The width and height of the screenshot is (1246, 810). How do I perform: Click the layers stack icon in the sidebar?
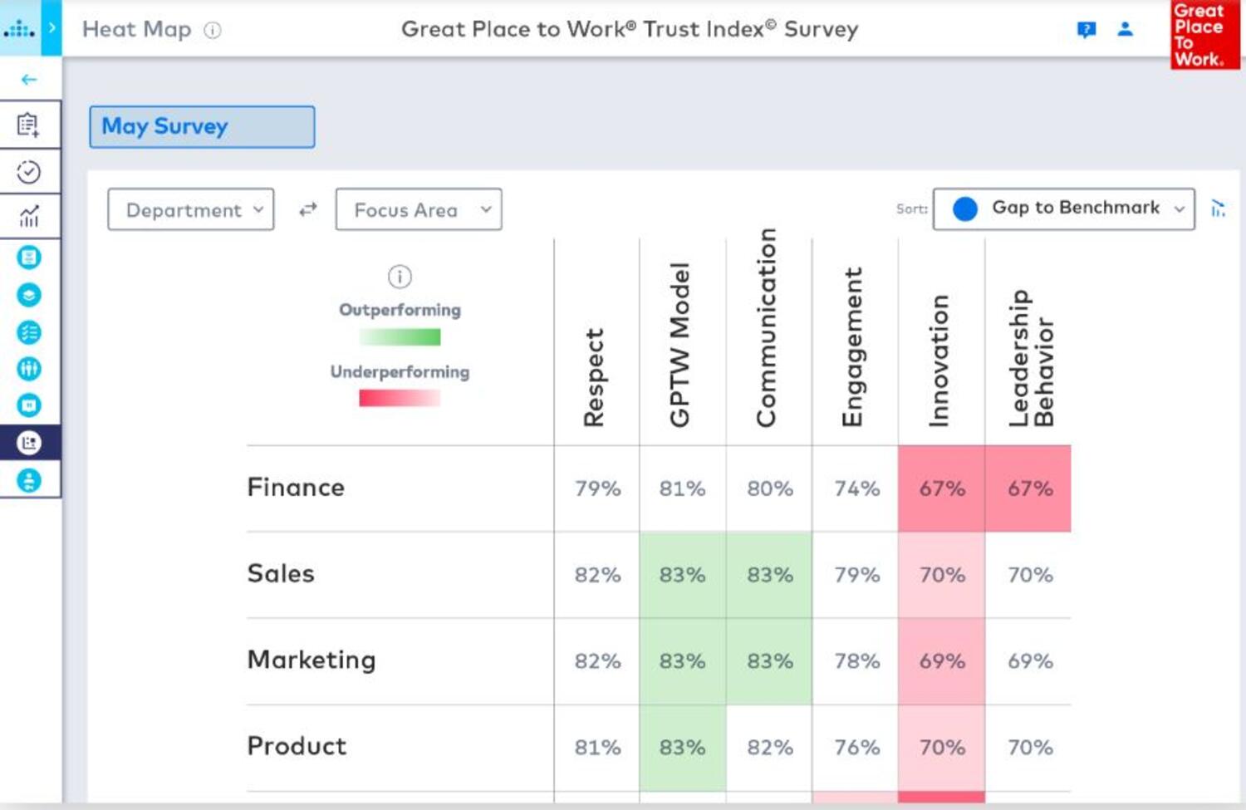click(x=30, y=295)
